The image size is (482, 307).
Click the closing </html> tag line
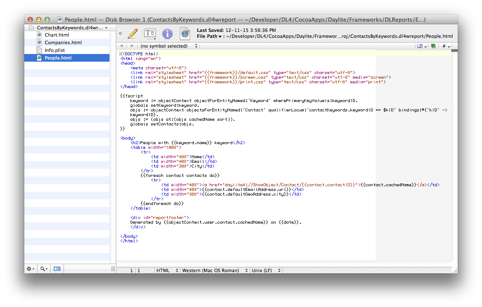(x=129, y=241)
